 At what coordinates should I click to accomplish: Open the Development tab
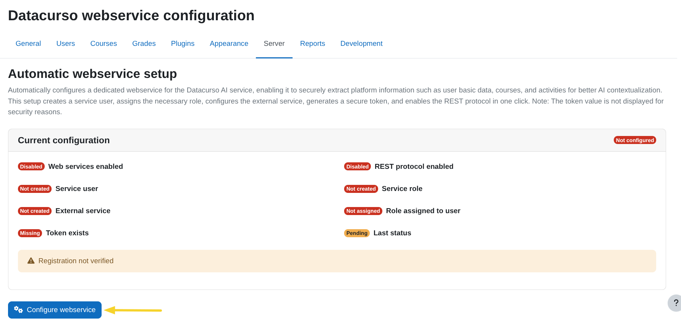click(361, 44)
